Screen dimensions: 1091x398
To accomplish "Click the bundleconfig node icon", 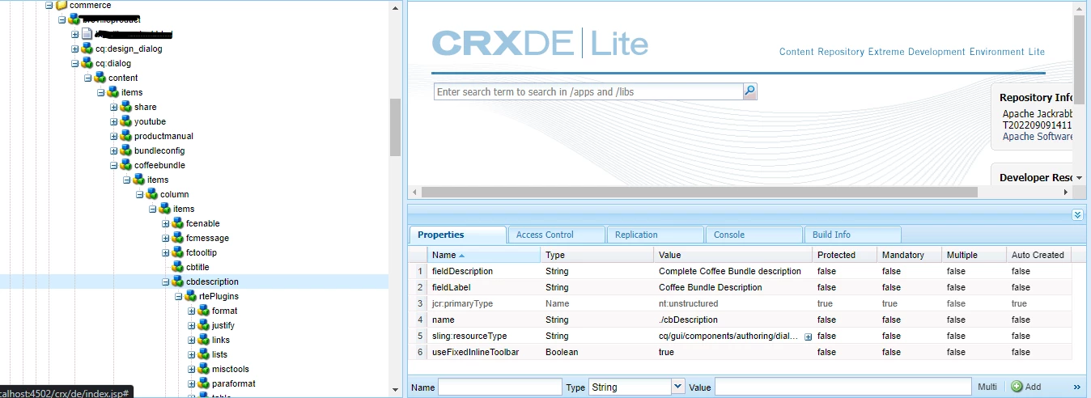I will [126, 150].
